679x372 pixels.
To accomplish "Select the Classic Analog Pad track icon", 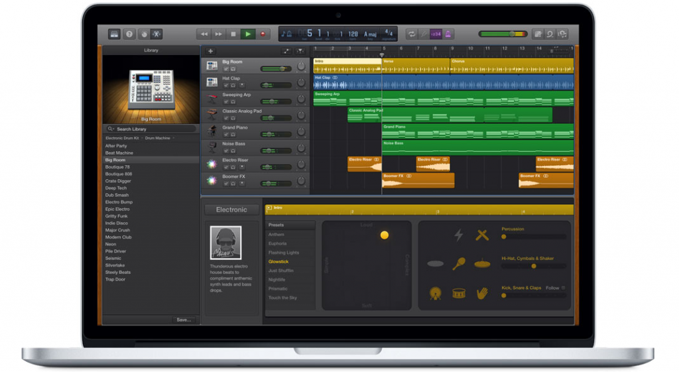I will click(212, 115).
